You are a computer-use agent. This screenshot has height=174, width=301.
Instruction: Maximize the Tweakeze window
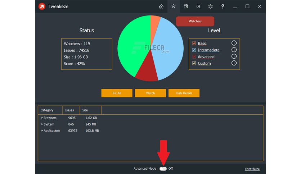(x=247, y=6)
